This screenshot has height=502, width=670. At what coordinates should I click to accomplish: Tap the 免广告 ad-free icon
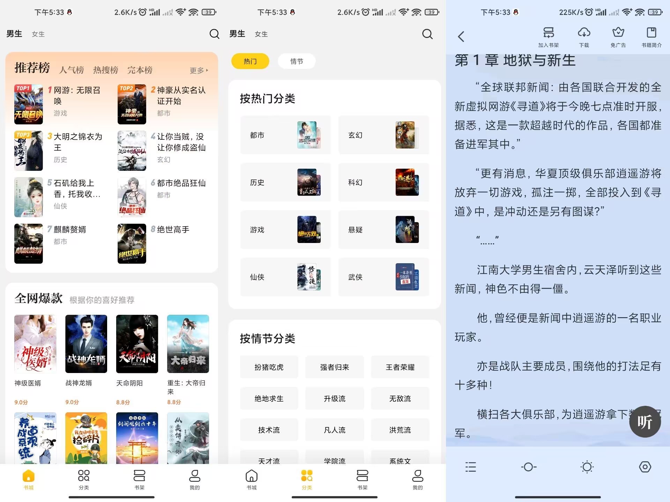pyautogui.click(x=618, y=36)
